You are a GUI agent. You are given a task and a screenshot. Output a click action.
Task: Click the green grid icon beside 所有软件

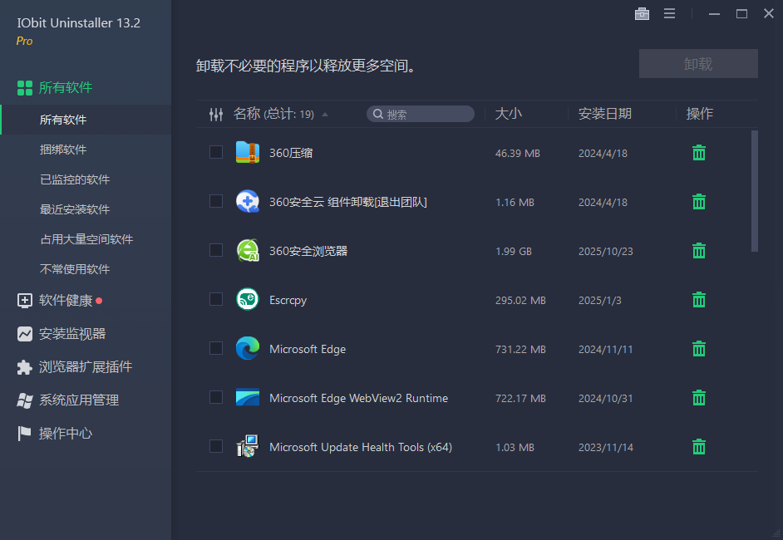click(x=24, y=88)
